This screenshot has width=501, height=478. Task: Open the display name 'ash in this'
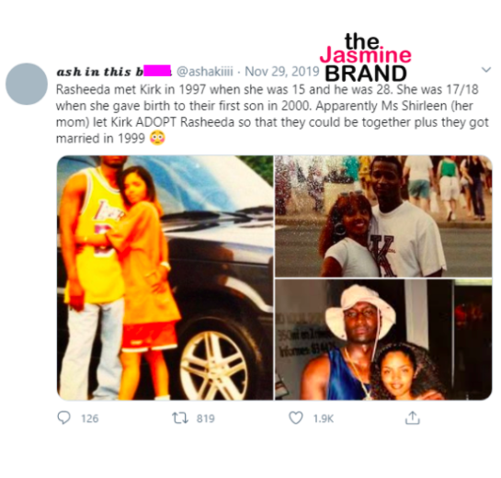(94, 72)
